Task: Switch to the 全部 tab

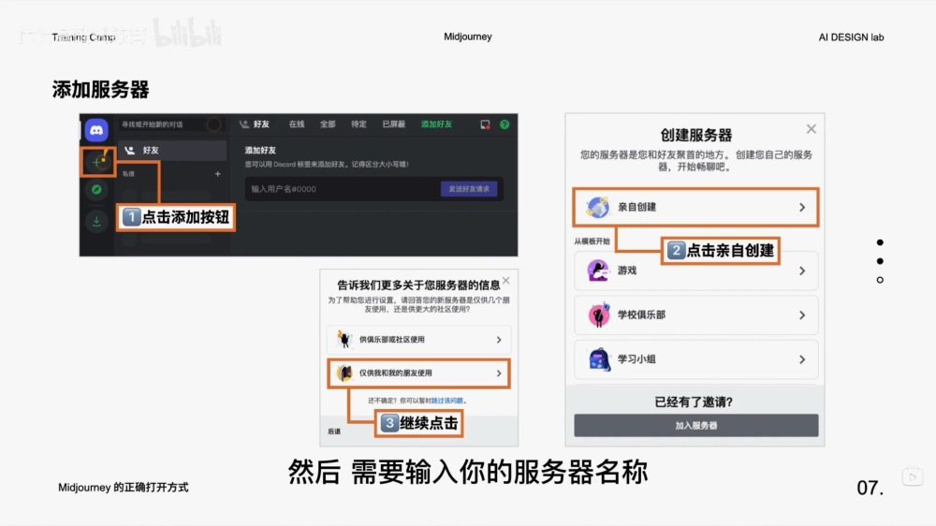Action: [328, 124]
